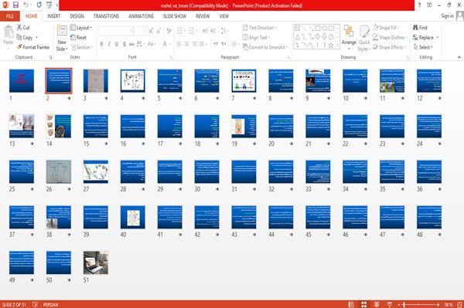Switch to Reading View icon in the status bar

click(377, 304)
